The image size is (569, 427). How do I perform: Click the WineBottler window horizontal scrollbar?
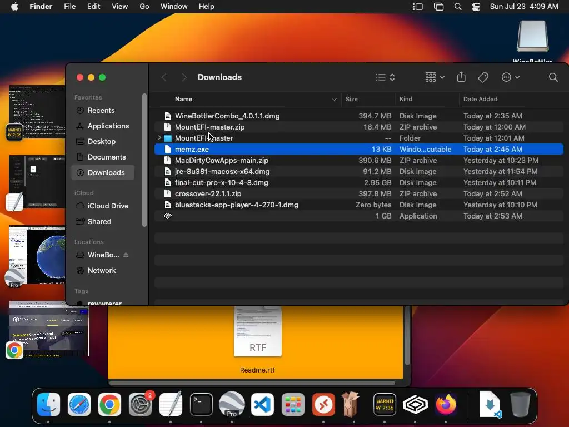252,383
